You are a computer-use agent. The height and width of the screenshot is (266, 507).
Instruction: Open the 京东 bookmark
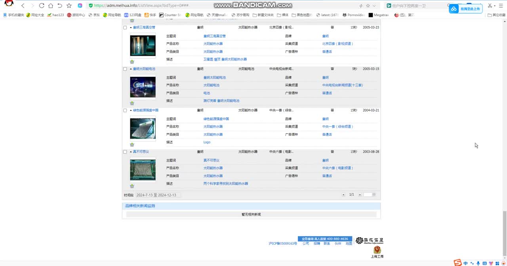click(94, 15)
